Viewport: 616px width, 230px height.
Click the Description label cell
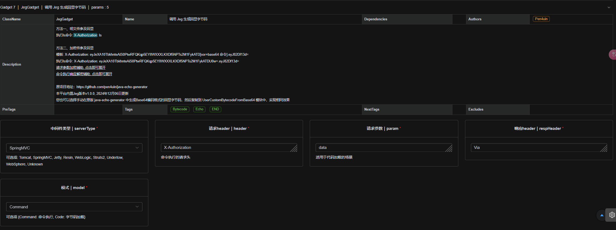27,64
